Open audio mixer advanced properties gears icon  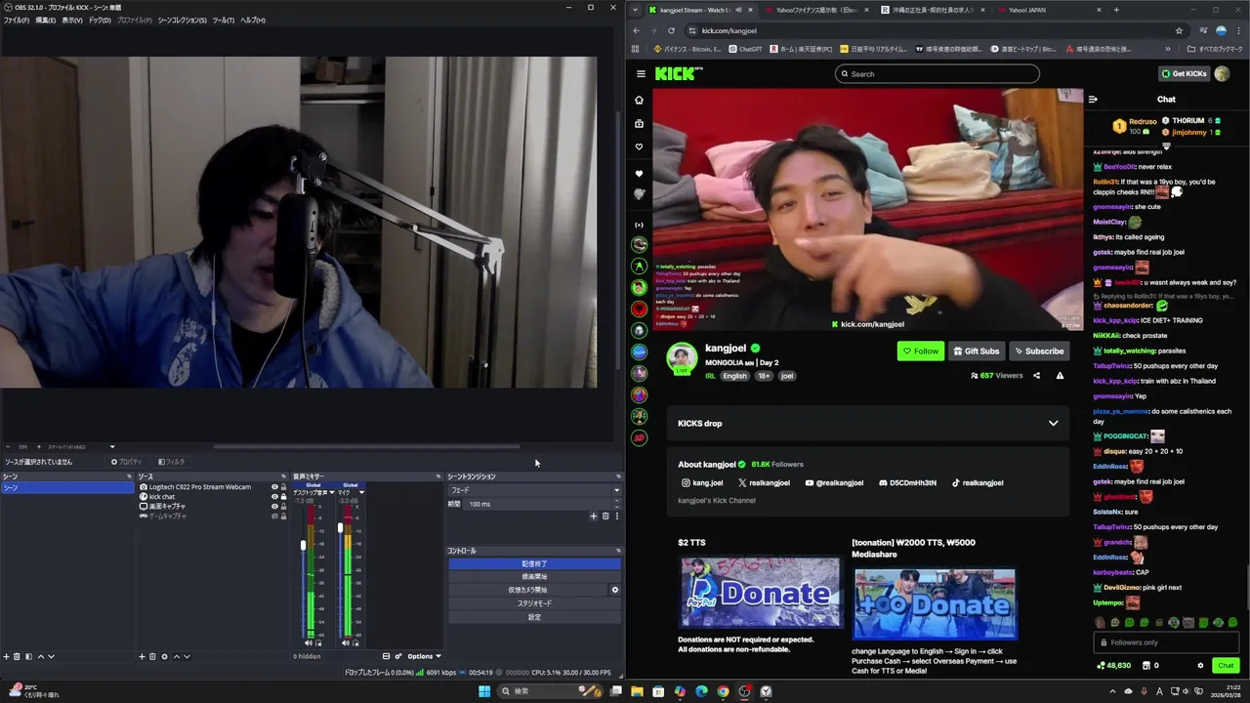(397, 656)
